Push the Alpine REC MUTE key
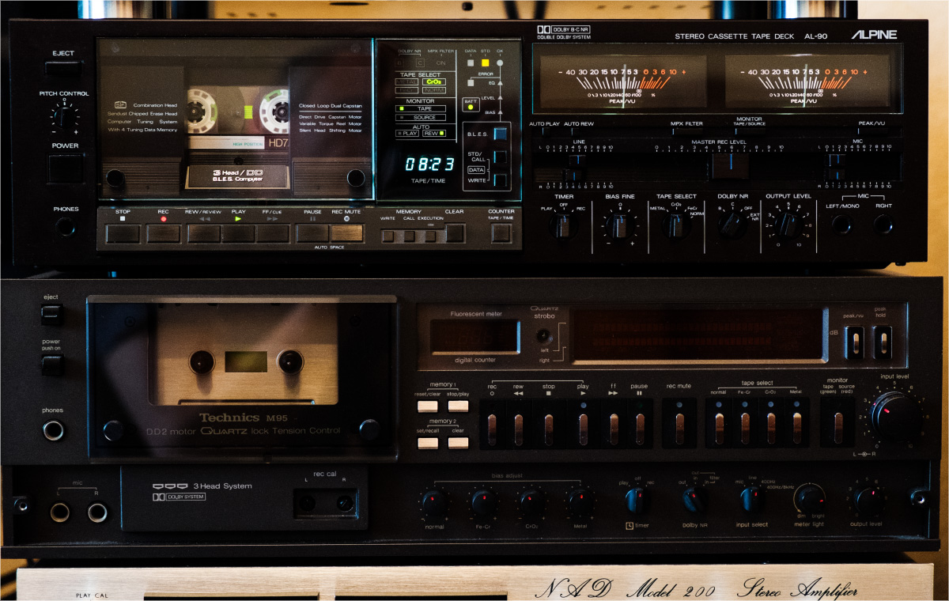The width and height of the screenshot is (949, 601). pos(346,233)
